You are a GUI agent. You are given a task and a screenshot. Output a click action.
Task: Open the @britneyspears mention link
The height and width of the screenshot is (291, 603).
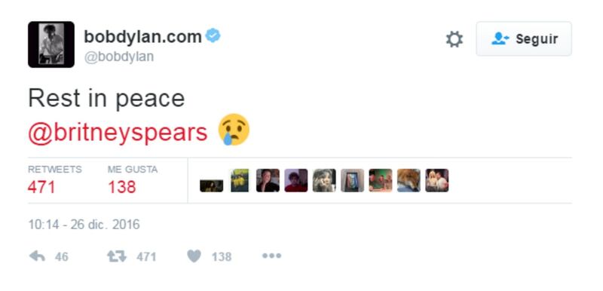[118, 132]
